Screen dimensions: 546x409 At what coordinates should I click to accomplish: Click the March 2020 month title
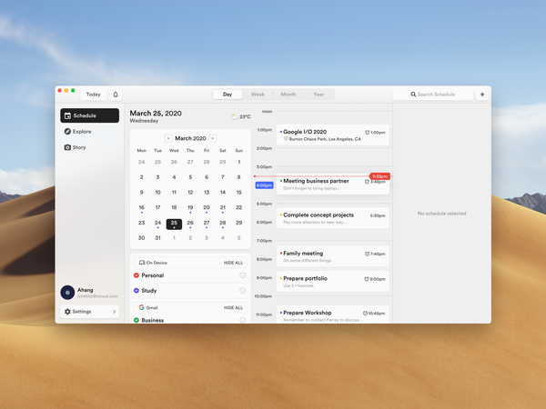(190, 138)
